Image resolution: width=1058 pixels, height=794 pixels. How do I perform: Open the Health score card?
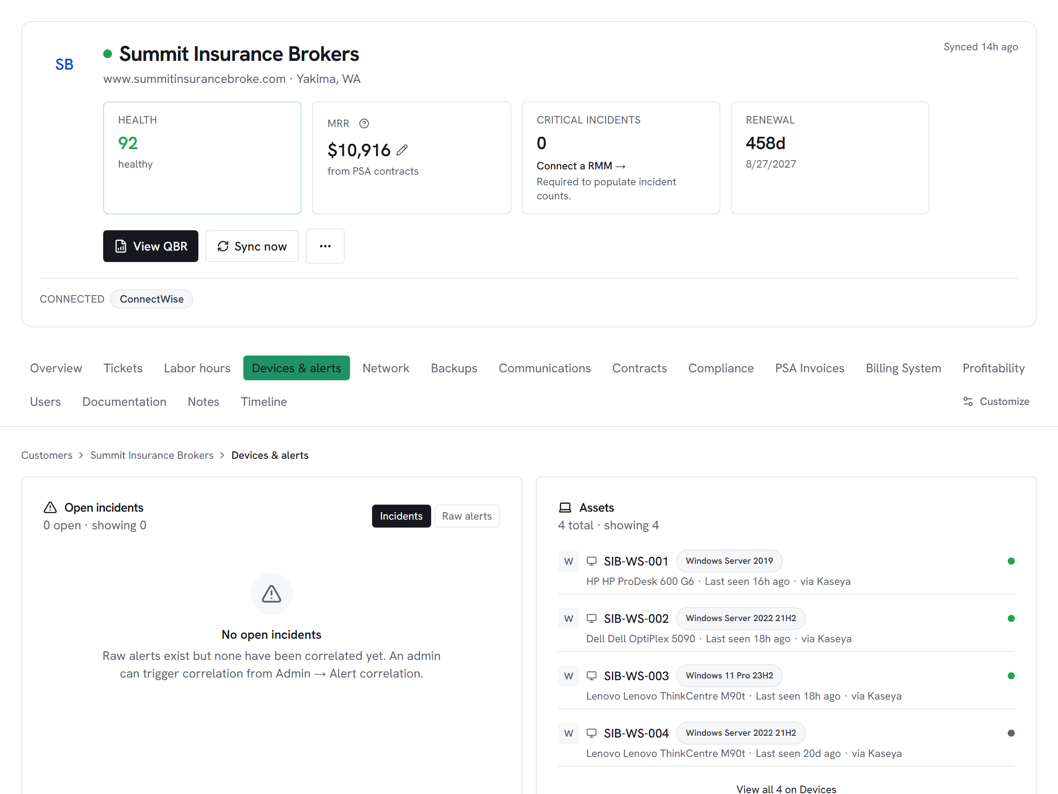(x=202, y=158)
